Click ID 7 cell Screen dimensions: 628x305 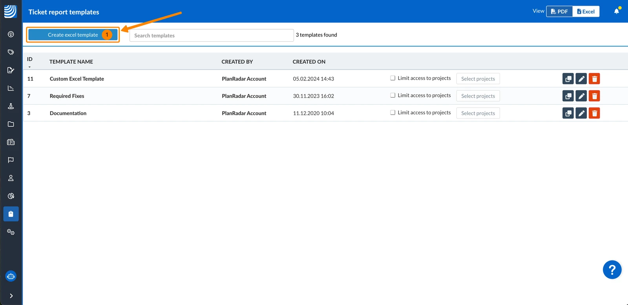click(29, 96)
